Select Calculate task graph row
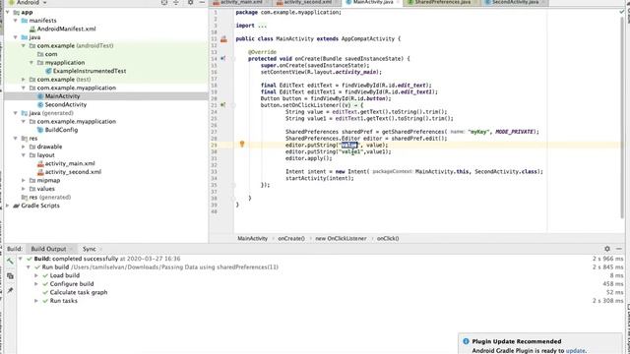Image resolution: width=630 pixels, height=354 pixels. [79, 293]
